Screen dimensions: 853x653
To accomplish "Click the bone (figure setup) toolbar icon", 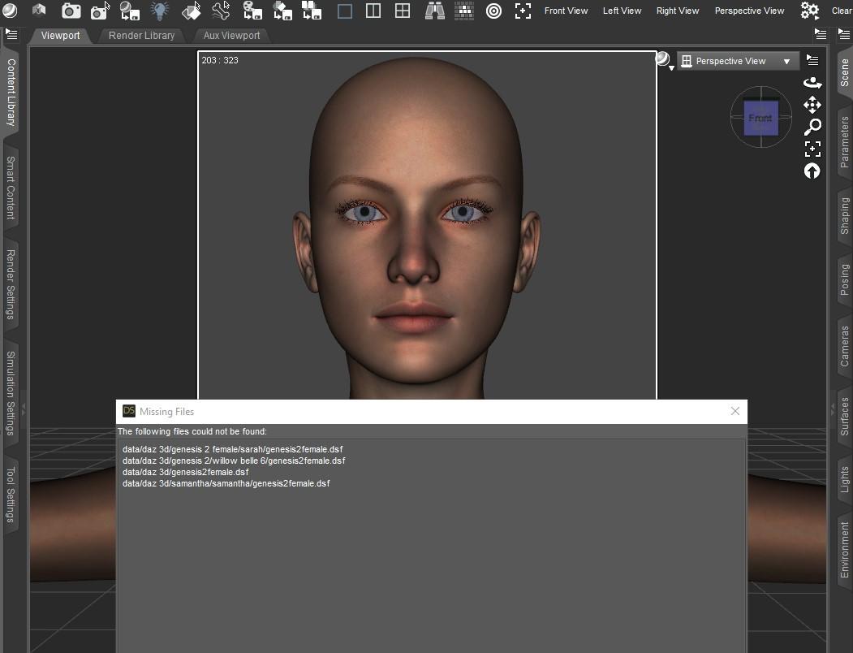I will pyautogui.click(x=221, y=11).
